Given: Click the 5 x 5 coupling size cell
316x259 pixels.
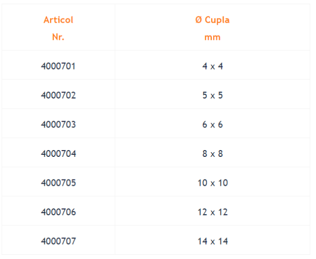Looking at the screenshot, I should tap(213, 95).
